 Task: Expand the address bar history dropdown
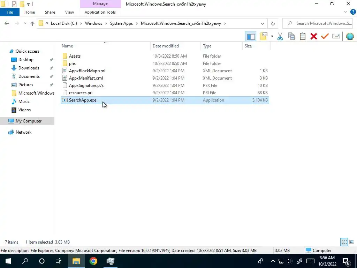point(262,23)
